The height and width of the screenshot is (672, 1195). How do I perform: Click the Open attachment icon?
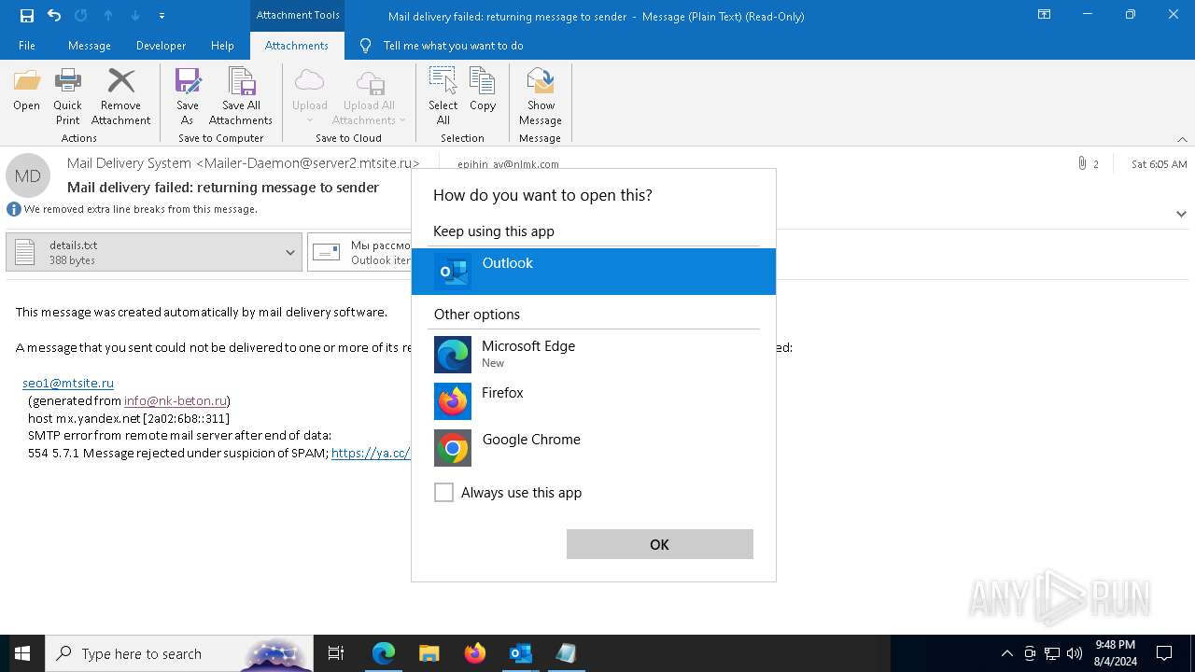click(x=26, y=91)
